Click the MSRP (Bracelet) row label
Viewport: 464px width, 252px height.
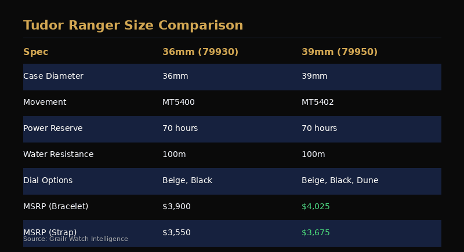coord(56,206)
